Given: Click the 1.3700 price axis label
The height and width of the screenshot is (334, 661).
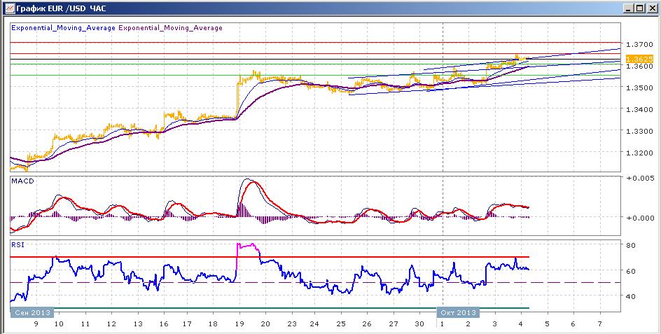Looking at the screenshot, I should click(x=639, y=44).
